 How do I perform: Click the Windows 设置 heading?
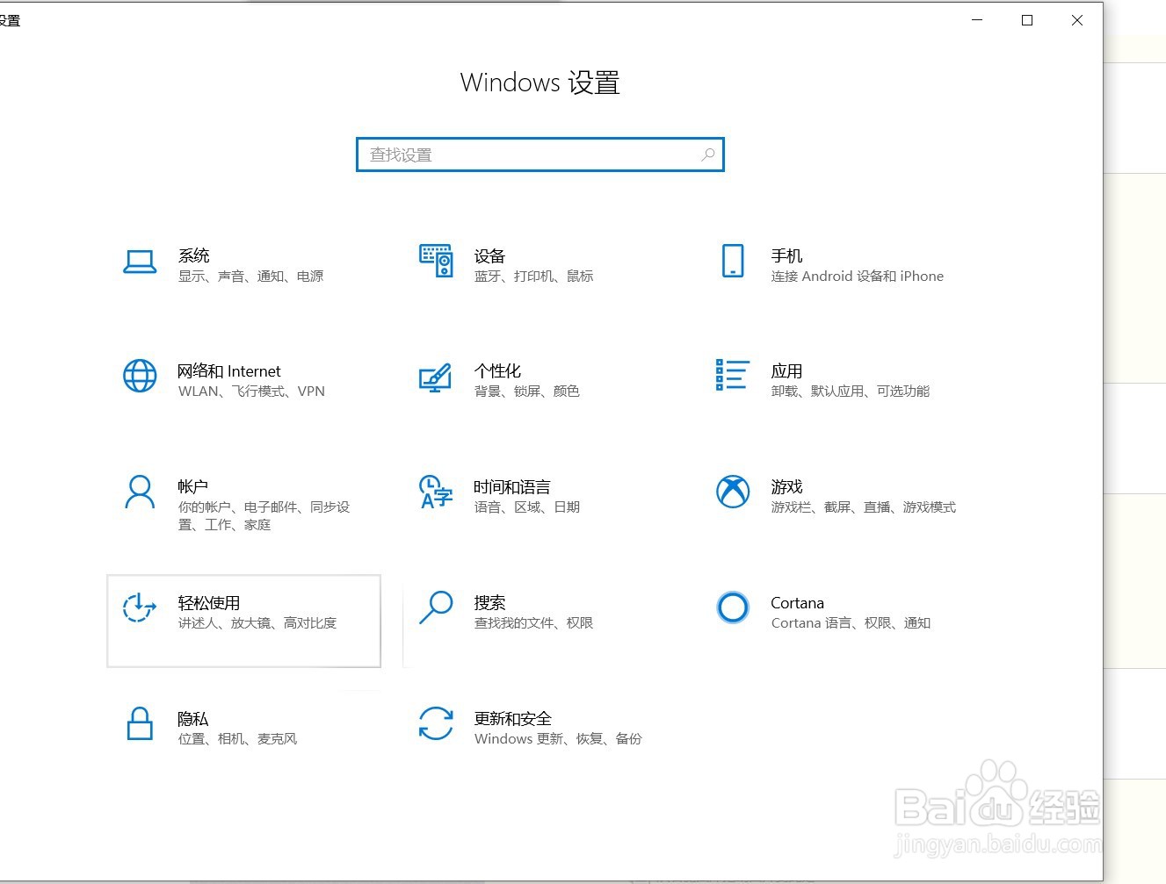(540, 83)
